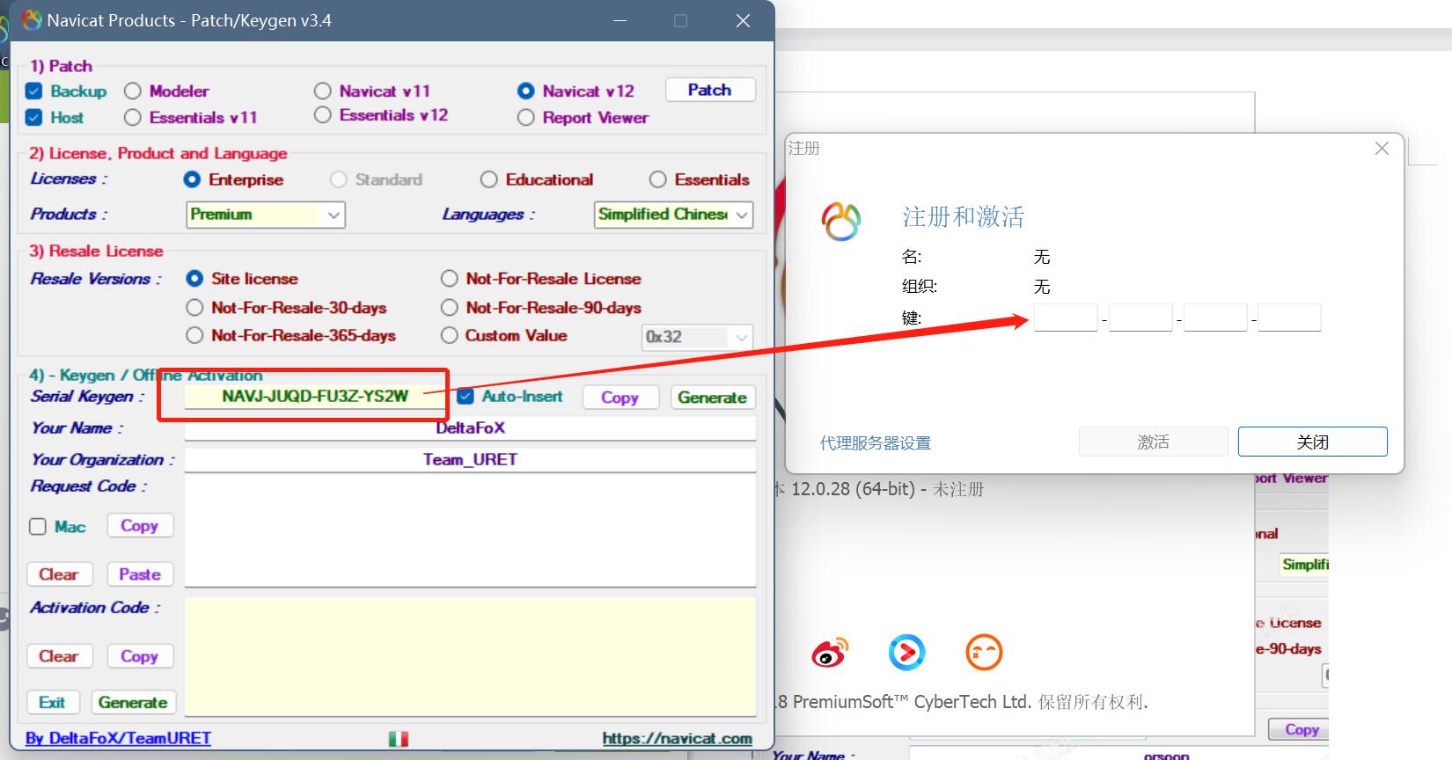
Task: Click the 关闭 button in registration dialog
Action: click(x=1312, y=442)
